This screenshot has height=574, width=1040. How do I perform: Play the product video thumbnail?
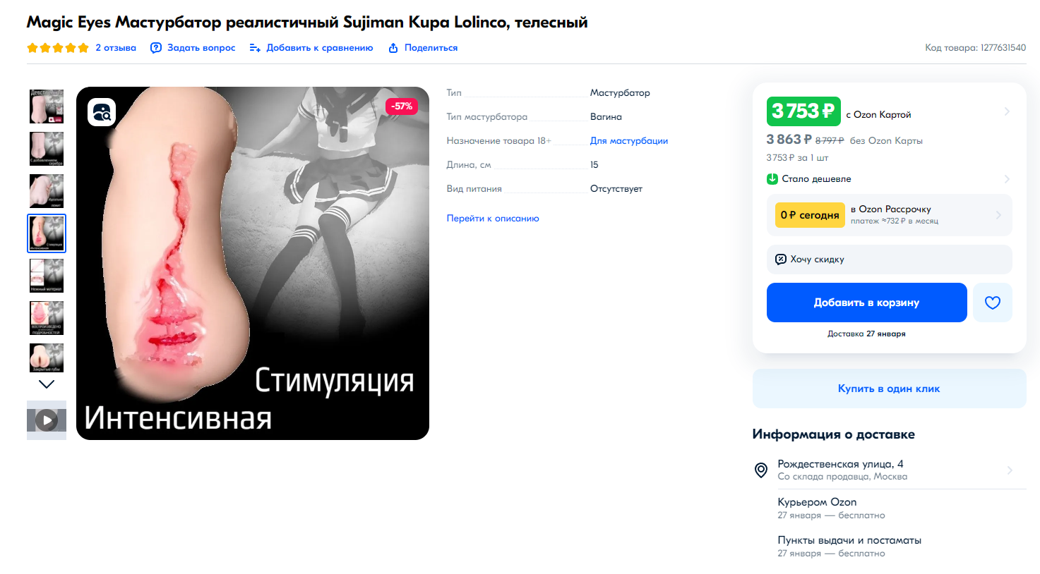pos(47,420)
